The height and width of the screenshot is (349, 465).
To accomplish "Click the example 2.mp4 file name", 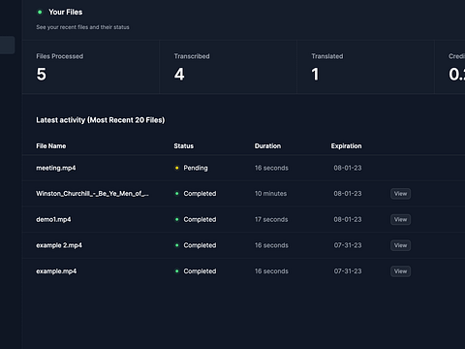I will tap(59, 245).
